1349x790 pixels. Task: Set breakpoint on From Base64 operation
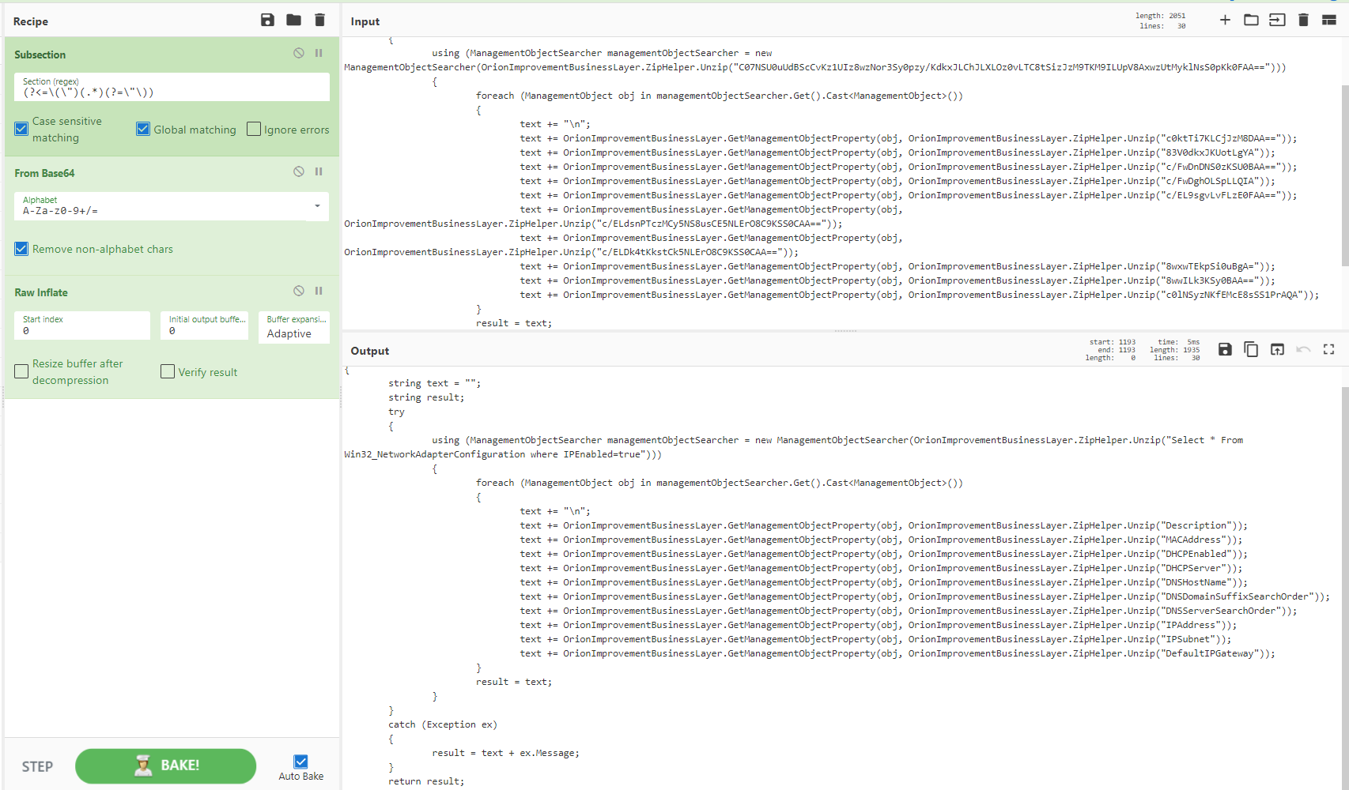pyautogui.click(x=319, y=171)
